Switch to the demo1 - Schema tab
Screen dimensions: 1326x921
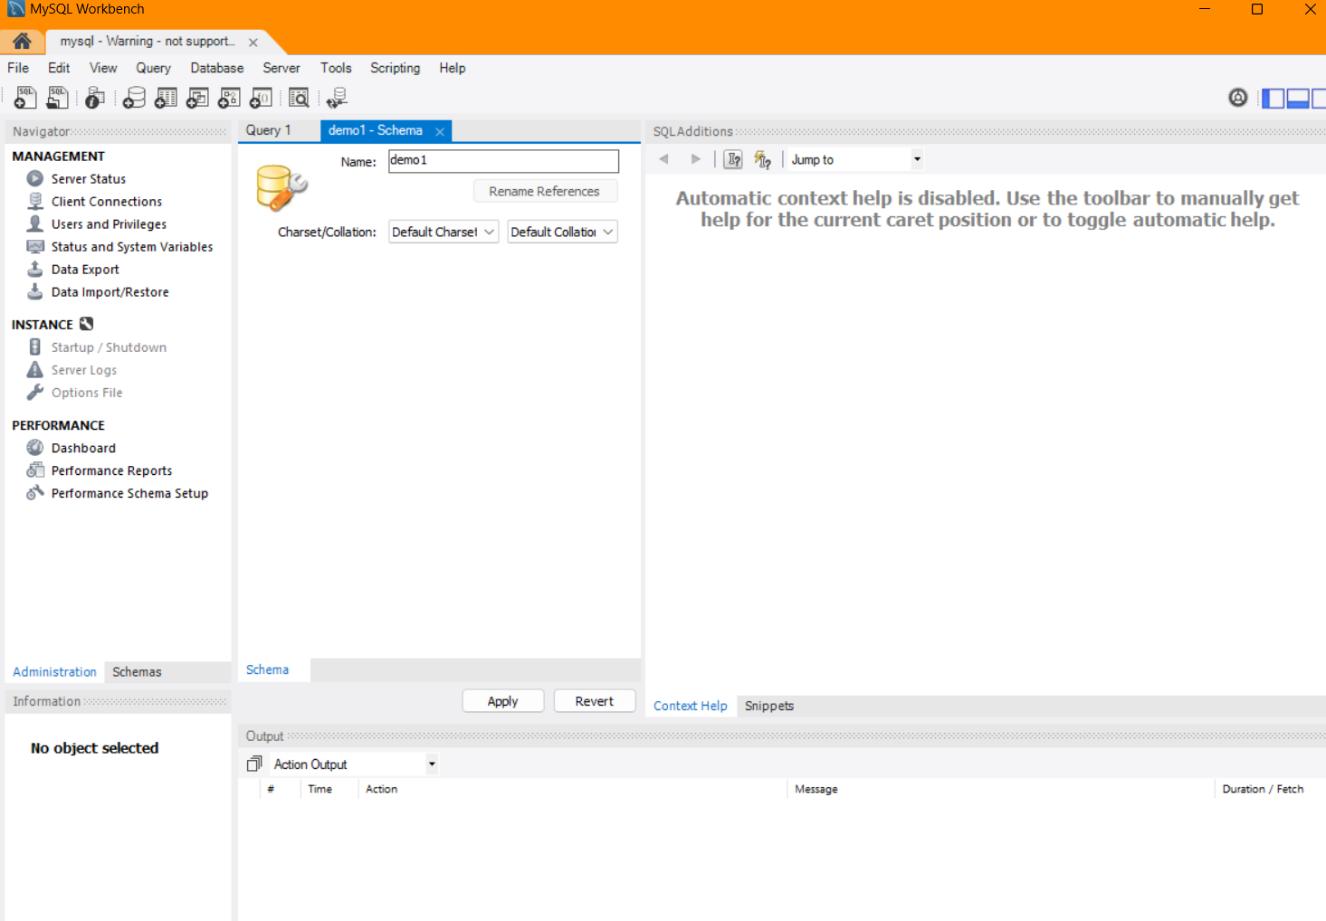[x=375, y=130]
